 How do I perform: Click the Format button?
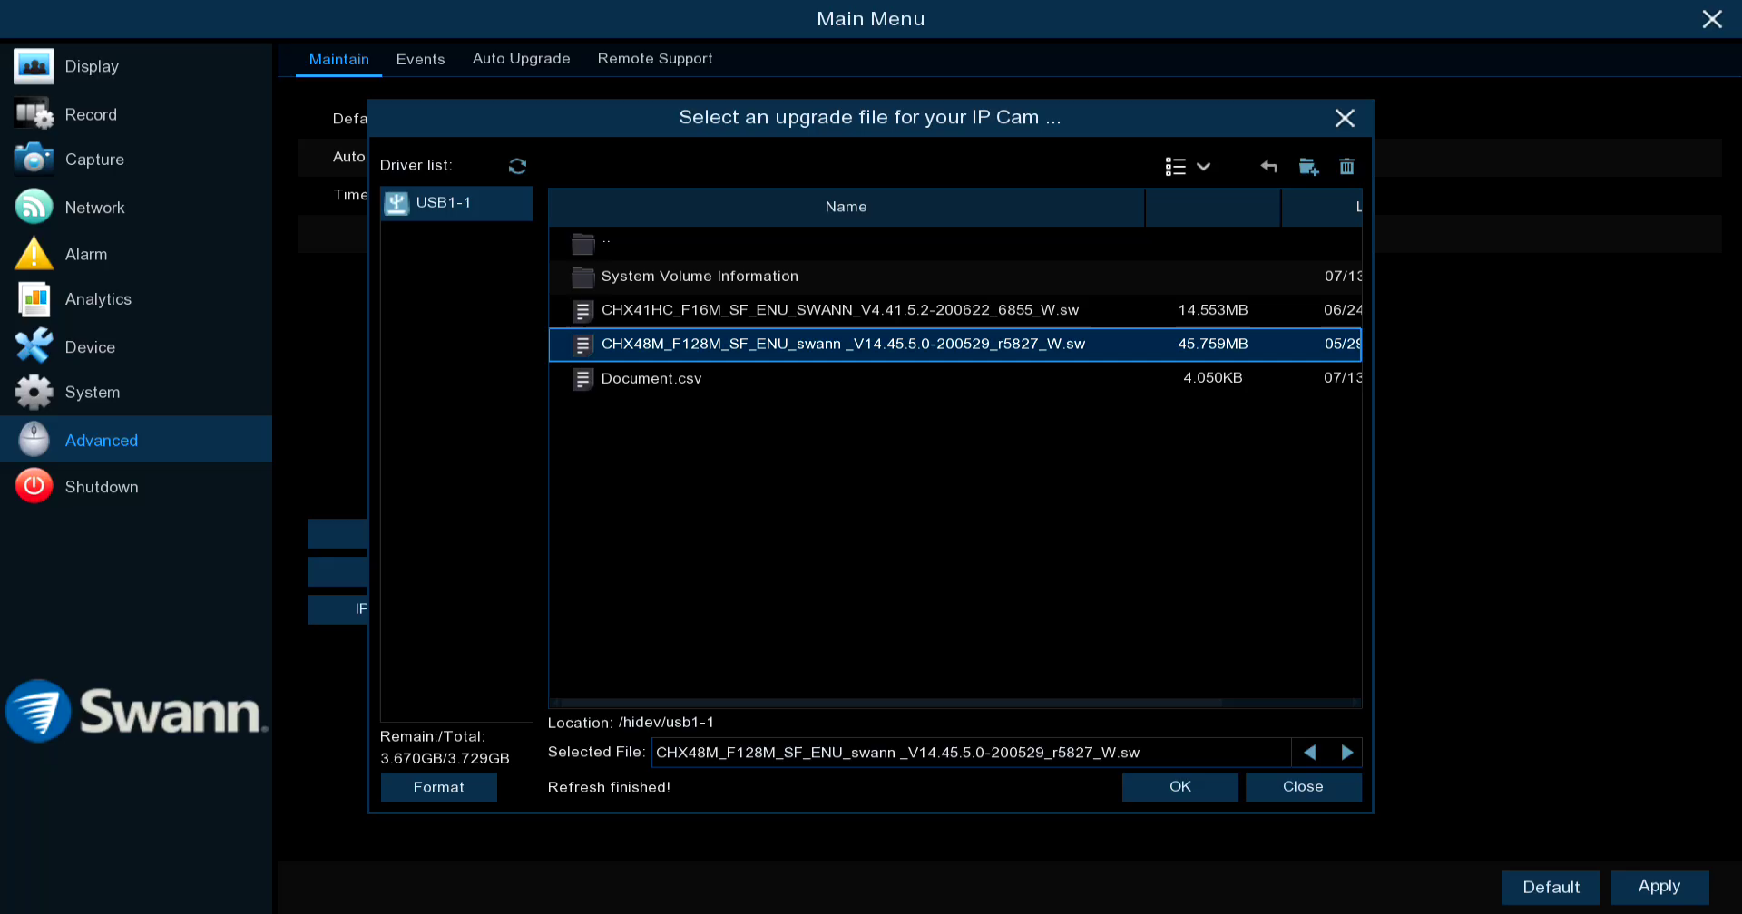[438, 787]
